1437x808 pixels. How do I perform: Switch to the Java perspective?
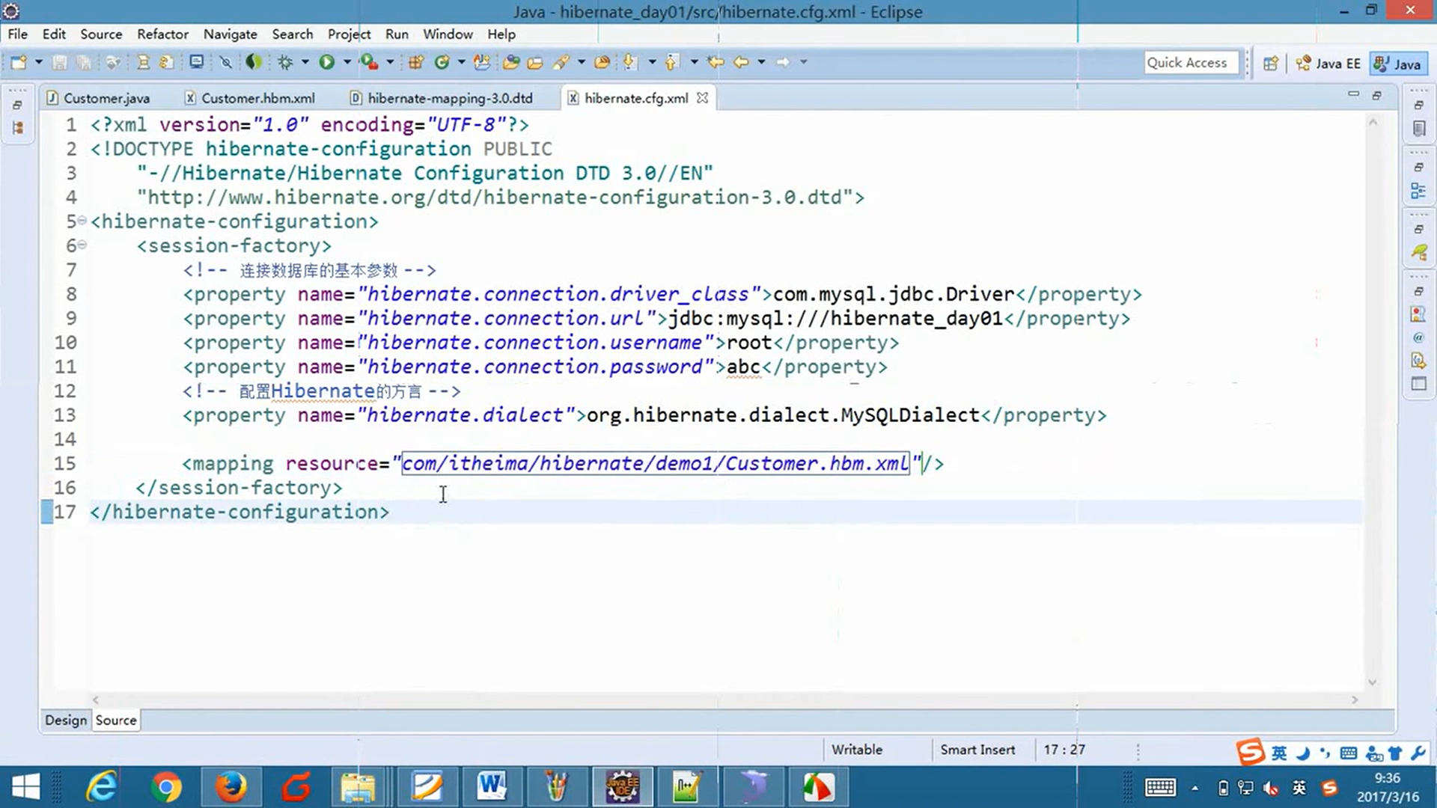click(x=1398, y=64)
